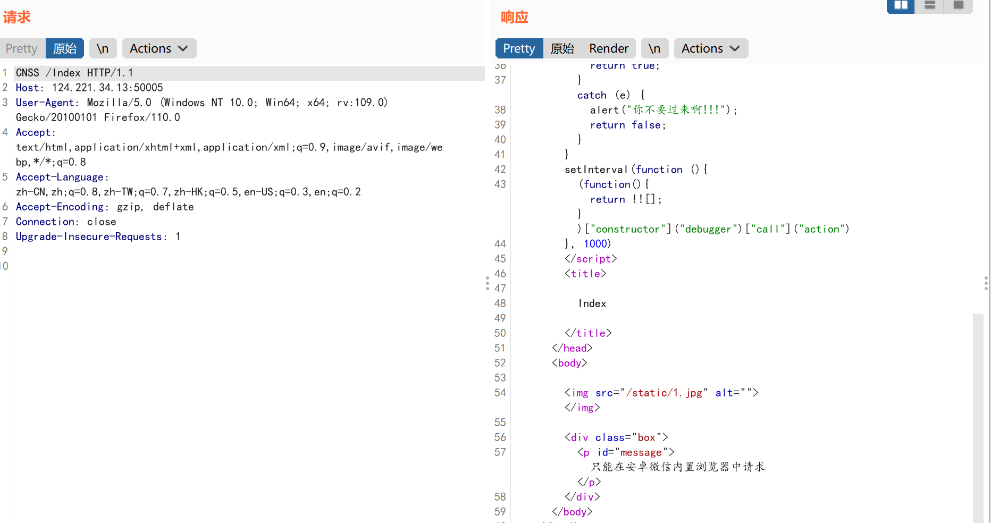
Task: Click the <div class="box"> line
Action: [x=616, y=437]
